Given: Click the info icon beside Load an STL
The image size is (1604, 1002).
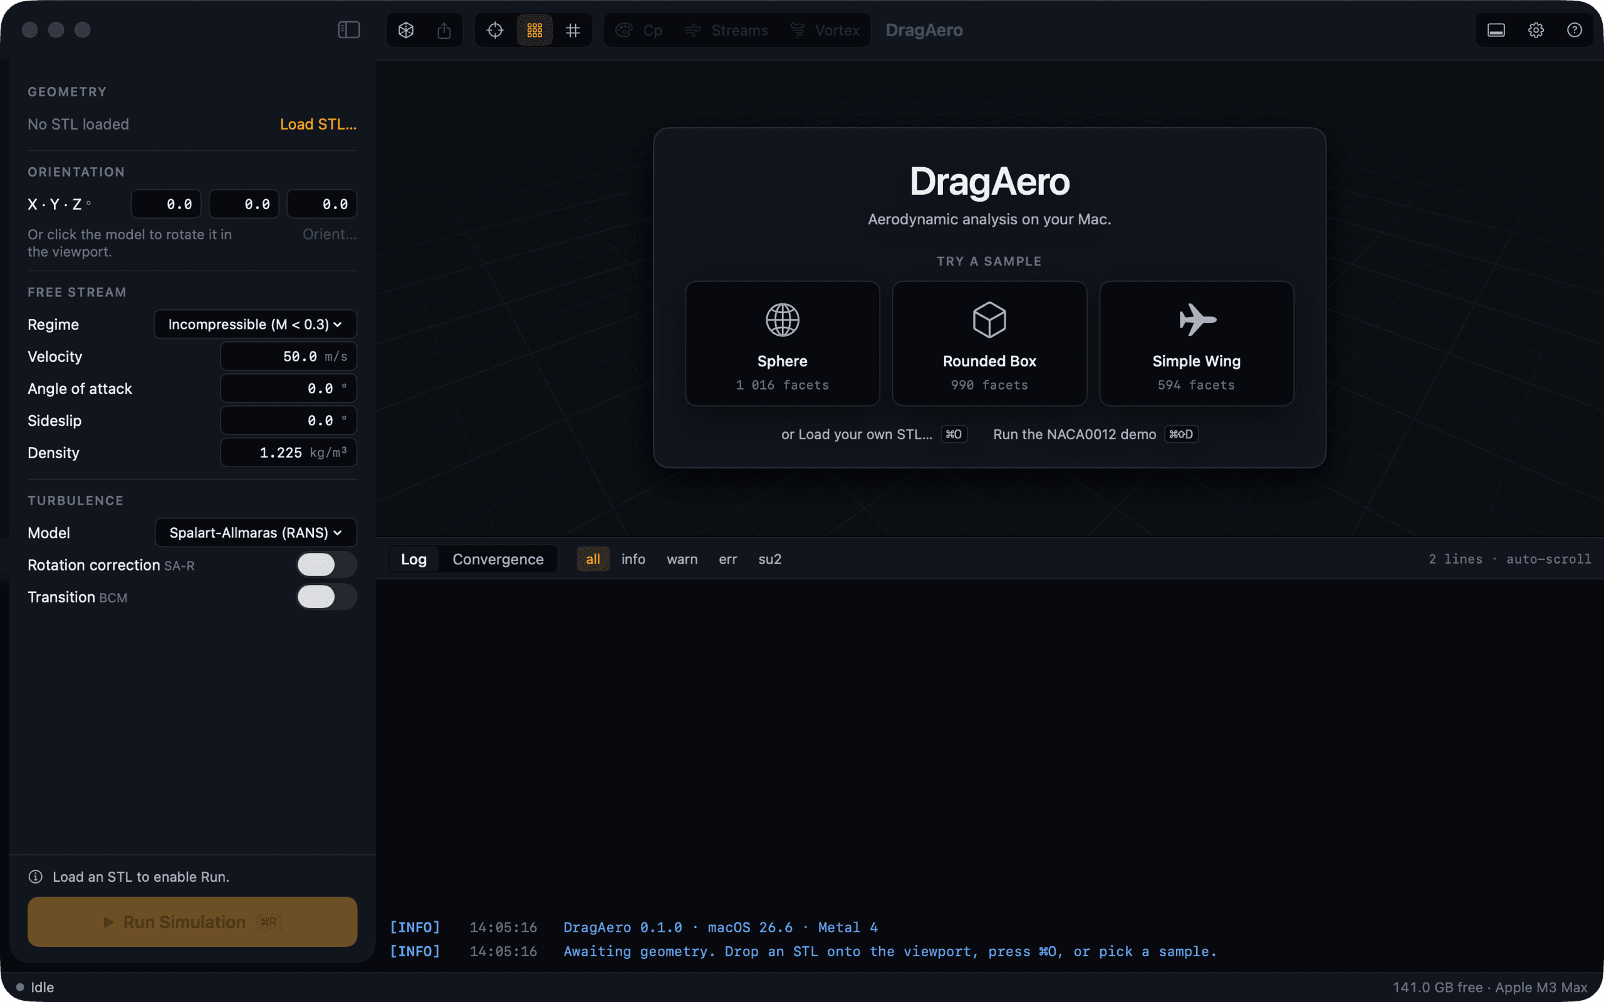Looking at the screenshot, I should pyautogui.click(x=36, y=877).
